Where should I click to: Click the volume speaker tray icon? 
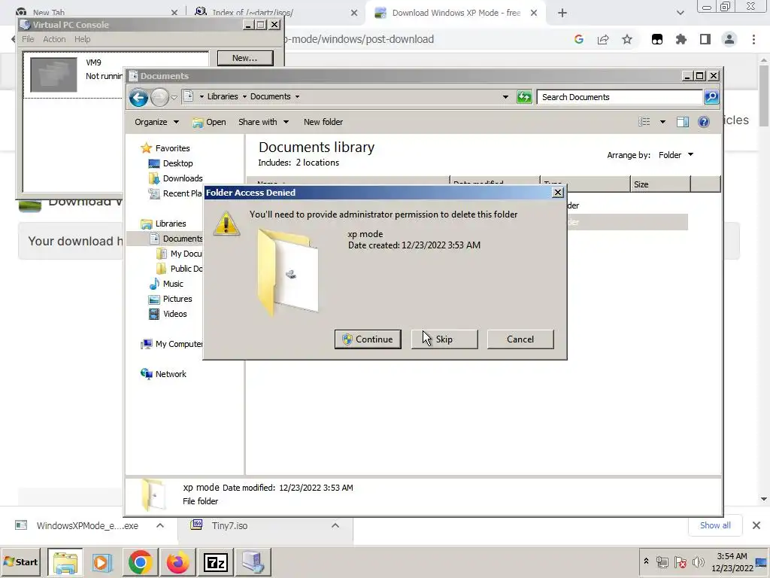coord(698,561)
